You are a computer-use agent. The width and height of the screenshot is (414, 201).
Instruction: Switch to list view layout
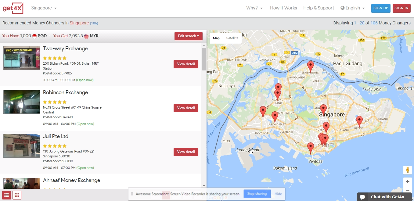[6, 195]
